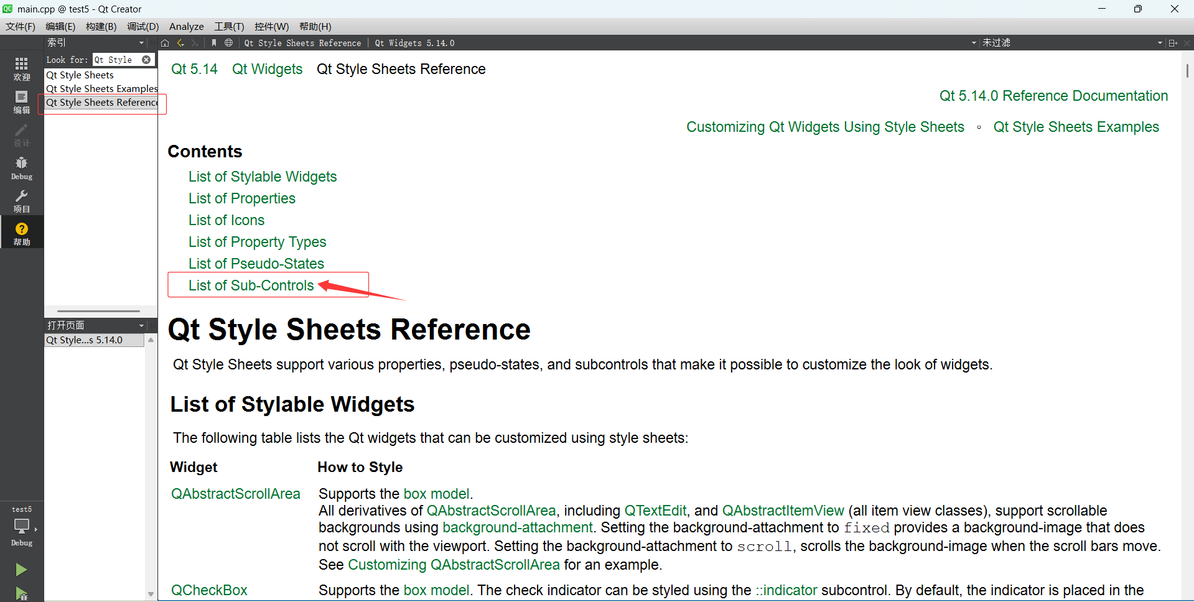Open the 调试(D) menu
Image resolution: width=1194 pixels, height=602 pixels.
(x=143, y=26)
